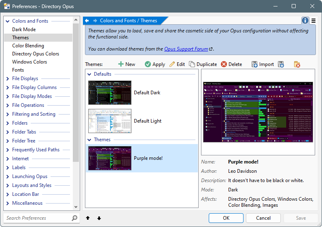Click the Import label in themes toolbar
The width and height of the screenshot is (322, 227).
[266, 64]
